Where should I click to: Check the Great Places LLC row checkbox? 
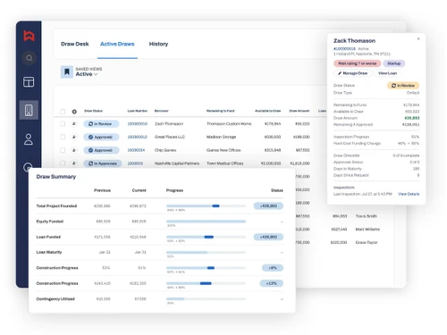(x=63, y=137)
